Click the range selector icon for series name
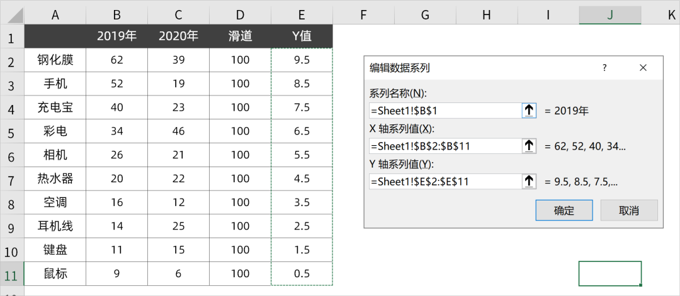The height and width of the screenshot is (296, 680). point(529,111)
